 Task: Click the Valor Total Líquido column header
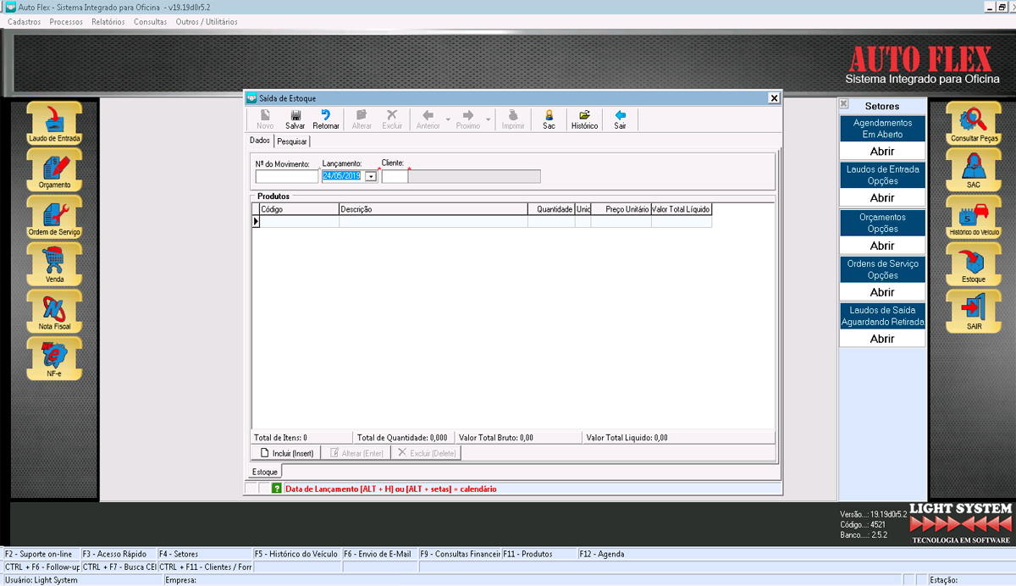click(682, 208)
